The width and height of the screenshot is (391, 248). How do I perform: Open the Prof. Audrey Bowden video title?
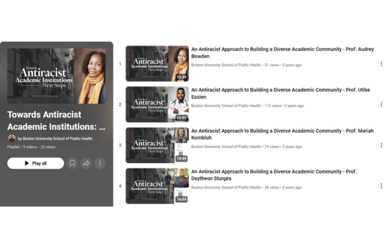pos(283,53)
